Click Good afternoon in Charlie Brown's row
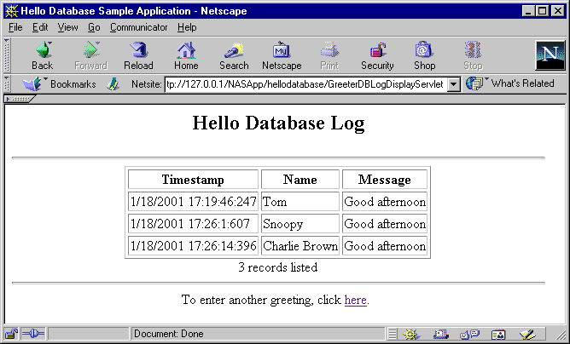The height and width of the screenshot is (344, 570). coord(385,246)
